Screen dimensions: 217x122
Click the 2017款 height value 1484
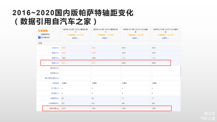point(124,58)
